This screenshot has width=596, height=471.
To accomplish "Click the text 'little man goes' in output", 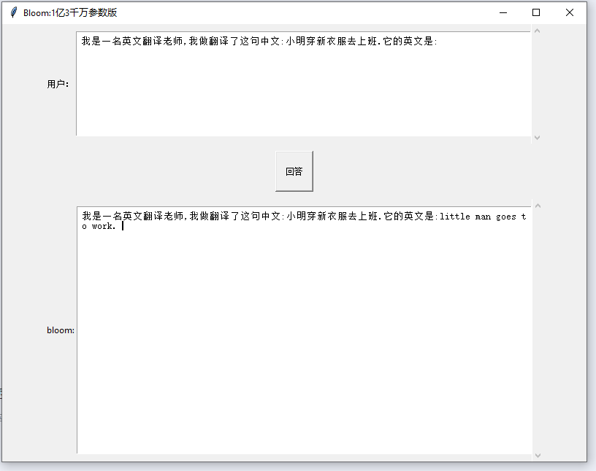I will (478, 217).
